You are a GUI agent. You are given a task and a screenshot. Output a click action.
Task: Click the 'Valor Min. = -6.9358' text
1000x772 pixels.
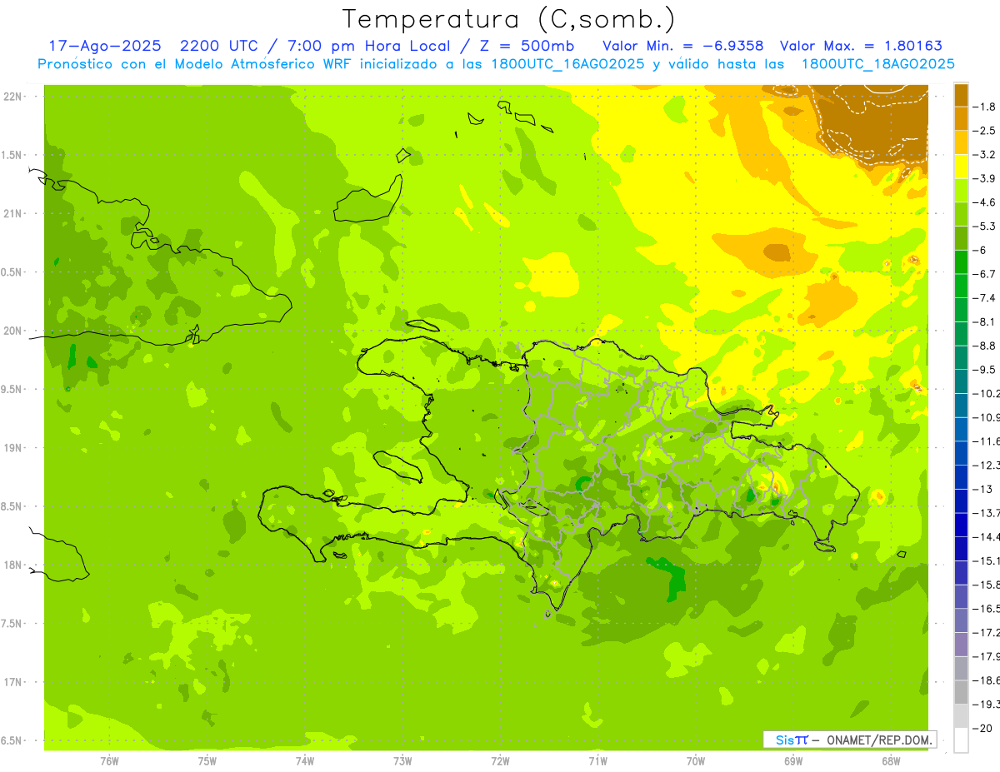tap(682, 46)
